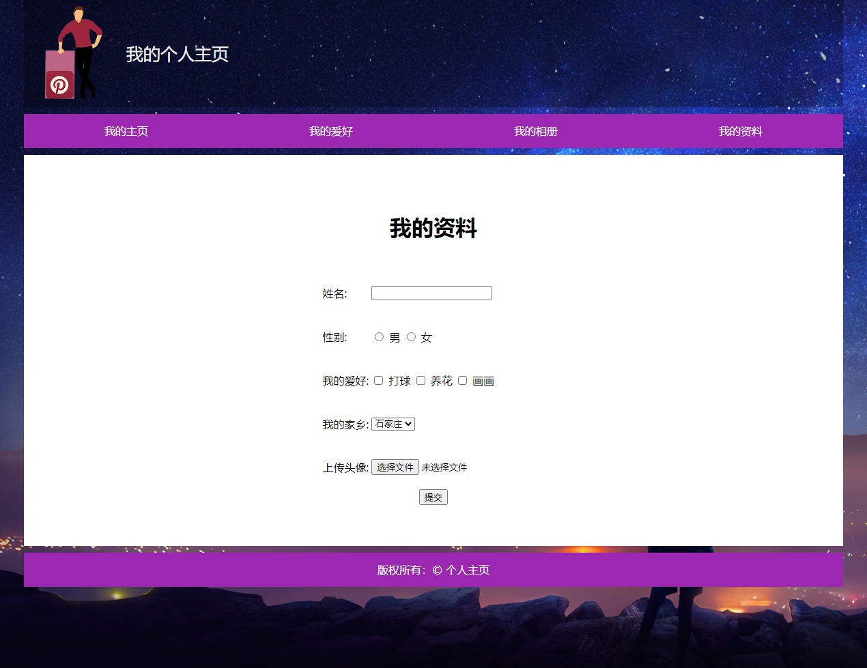867x668 pixels.
Task: Open the 我的爱好 navigation item
Action: click(331, 131)
